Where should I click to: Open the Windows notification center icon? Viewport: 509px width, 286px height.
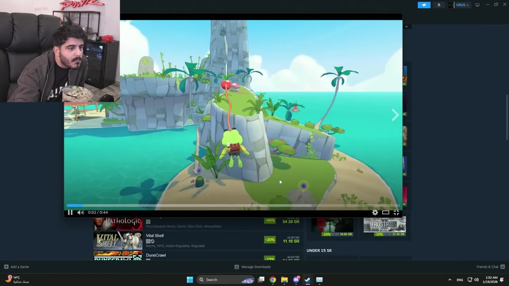coord(502,280)
